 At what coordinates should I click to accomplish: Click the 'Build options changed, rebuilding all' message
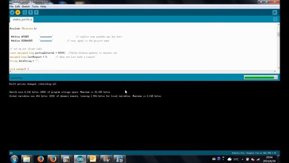tap(33, 84)
